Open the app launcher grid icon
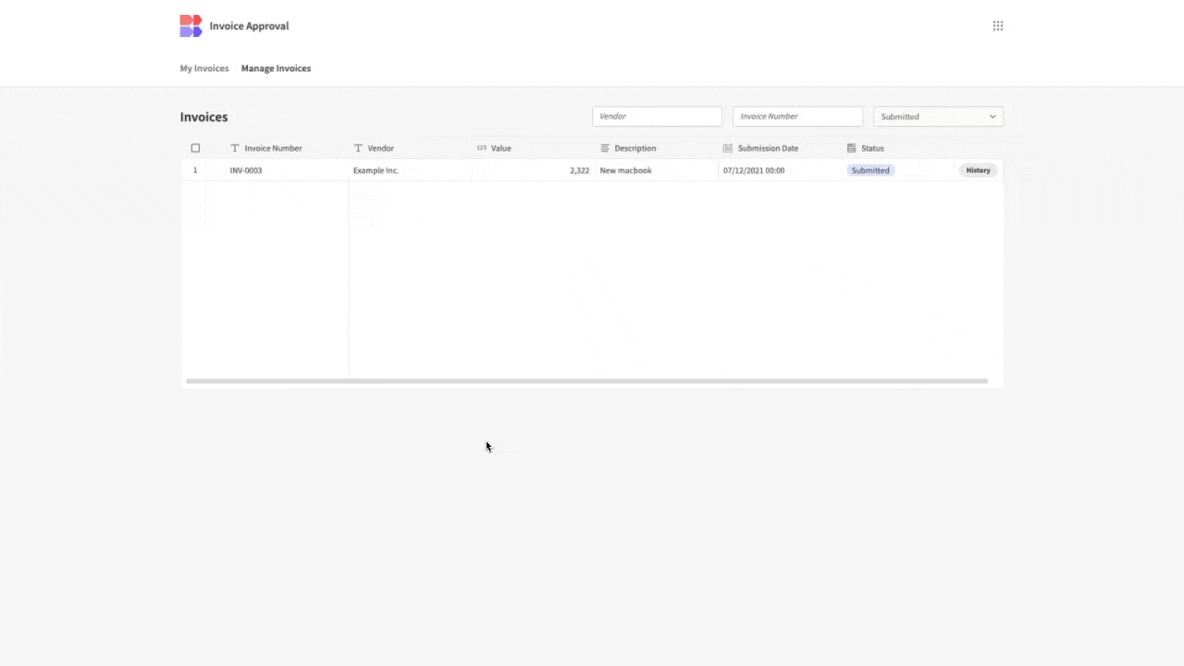The height and width of the screenshot is (666, 1184). point(997,25)
